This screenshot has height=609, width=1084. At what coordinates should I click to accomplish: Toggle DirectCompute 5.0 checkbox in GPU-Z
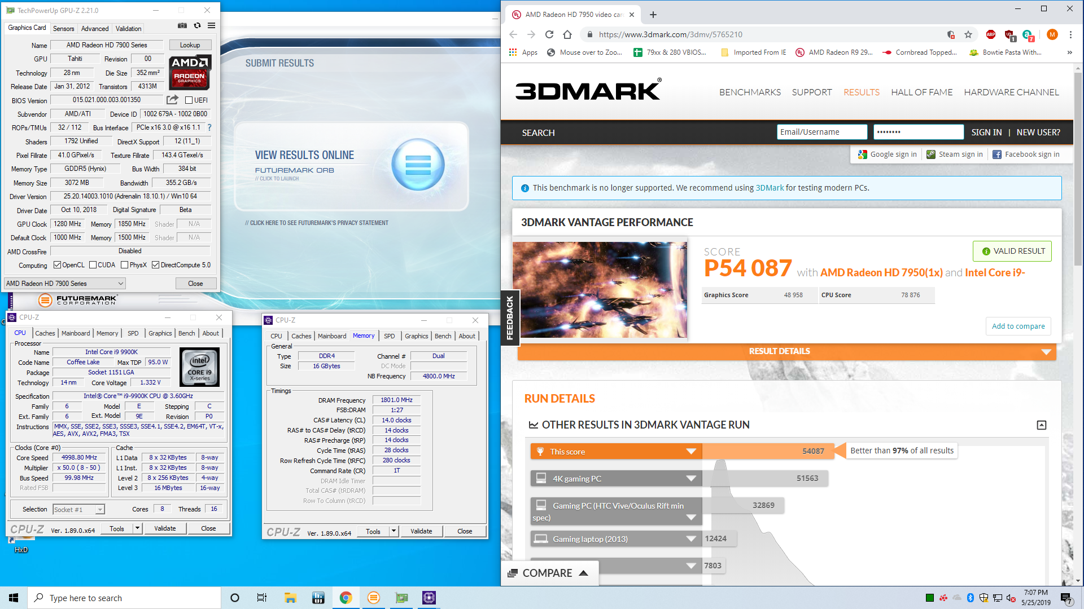tap(156, 265)
